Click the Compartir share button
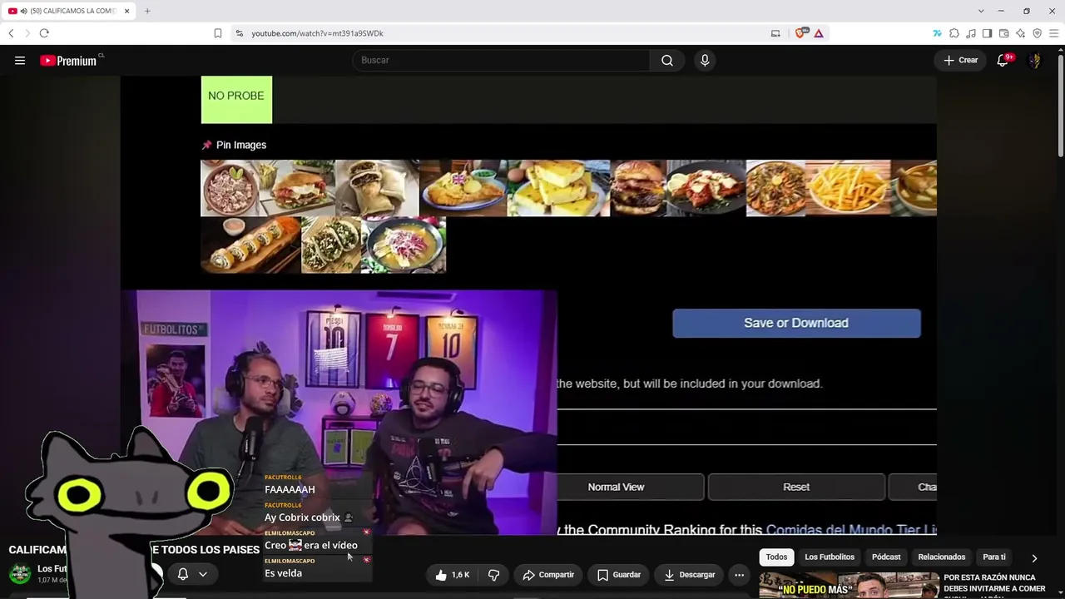This screenshot has width=1065, height=599. coord(548,574)
